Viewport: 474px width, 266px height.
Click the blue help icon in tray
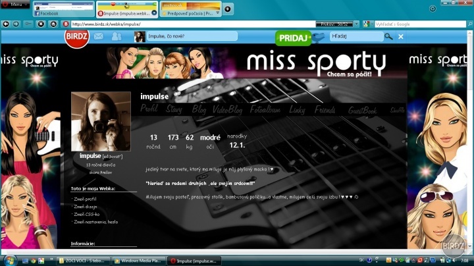coord(369,260)
